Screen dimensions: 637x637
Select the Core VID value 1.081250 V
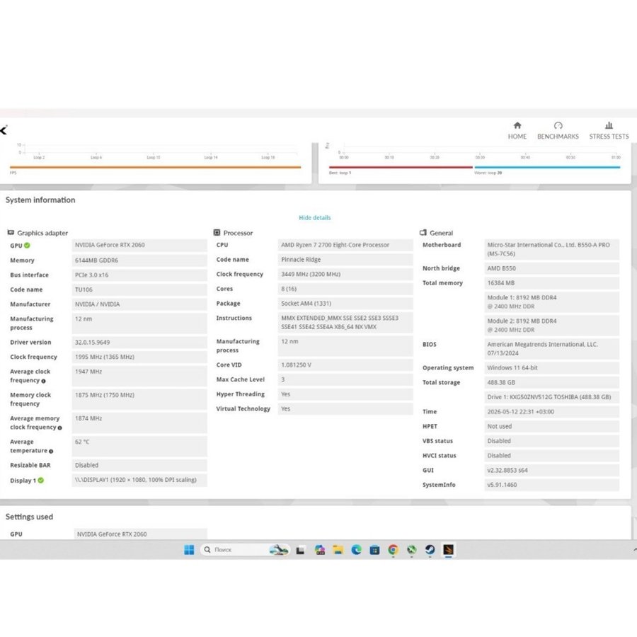pyautogui.click(x=345, y=365)
